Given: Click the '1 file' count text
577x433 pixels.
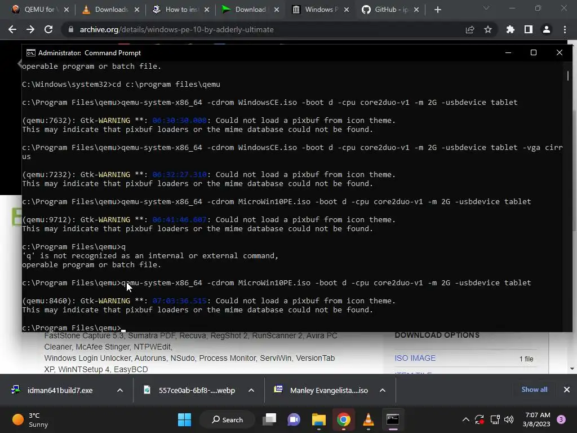Looking at the screenshot, I should point(526,359).
